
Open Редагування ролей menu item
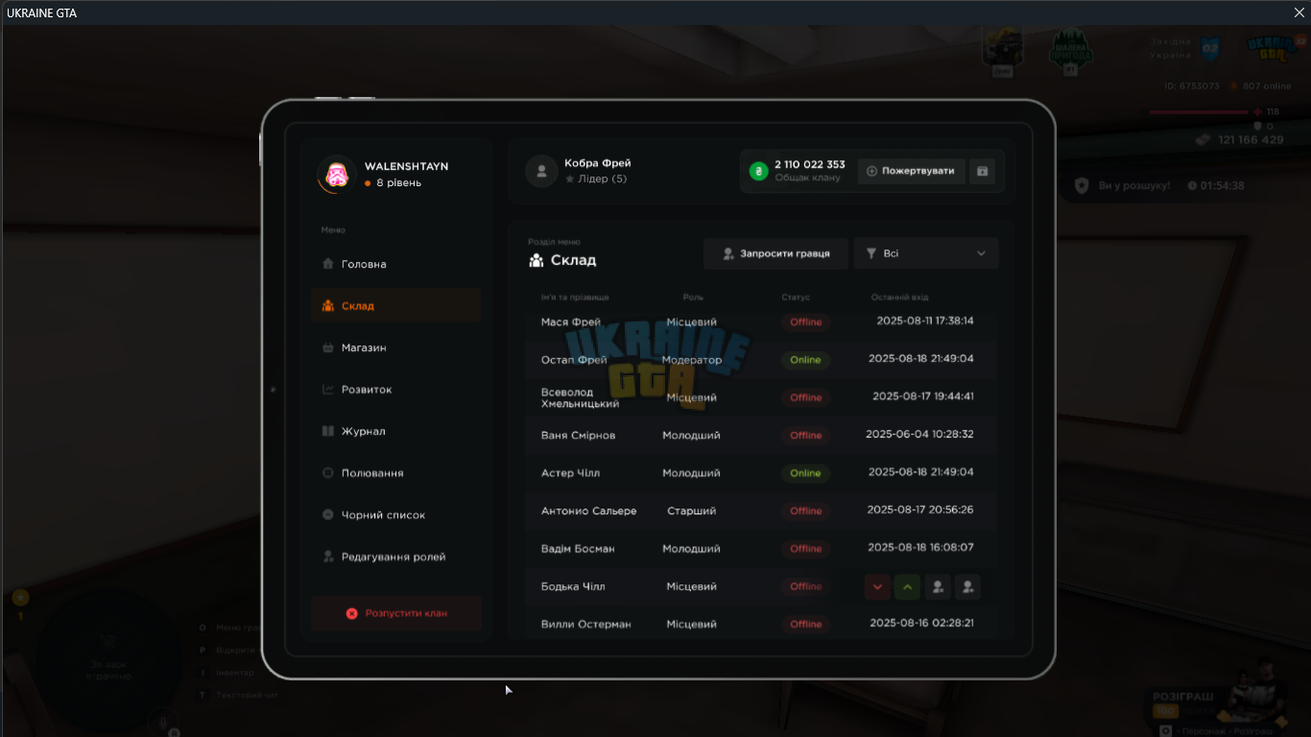click(395, 557)
